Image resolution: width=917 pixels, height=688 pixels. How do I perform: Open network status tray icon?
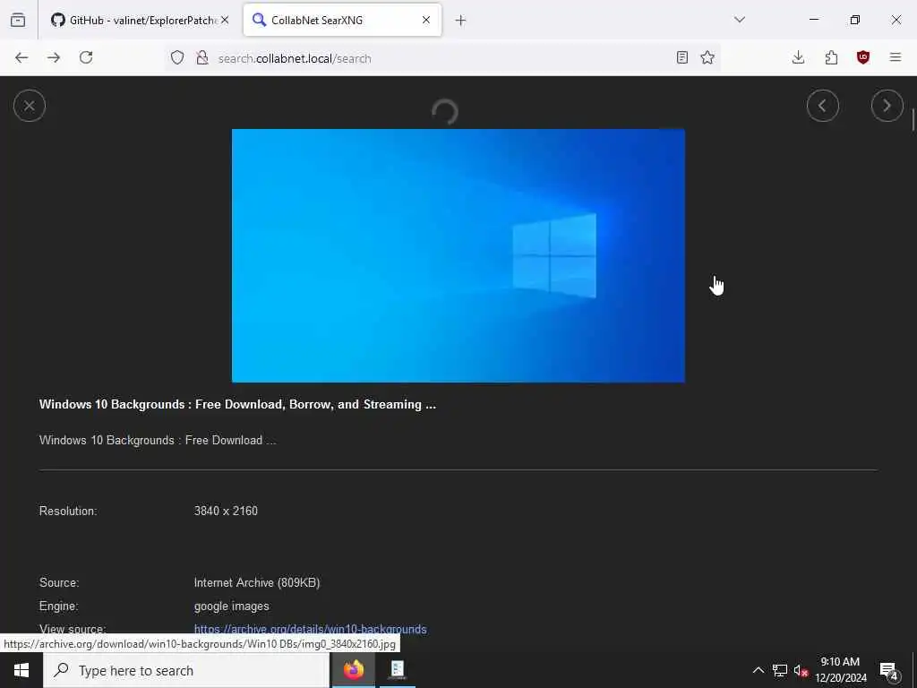tap(780, 670)
